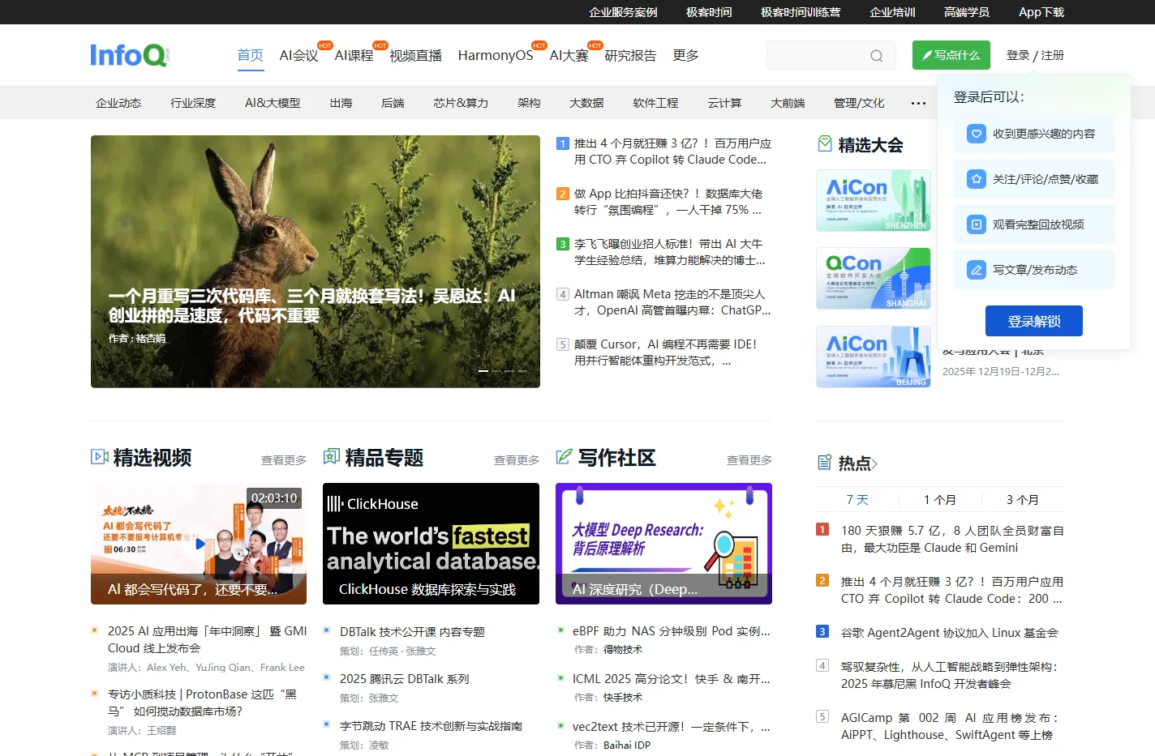1155x756 pixels.
Task: Click the 热点 section document icon
Action: (825, 463)
